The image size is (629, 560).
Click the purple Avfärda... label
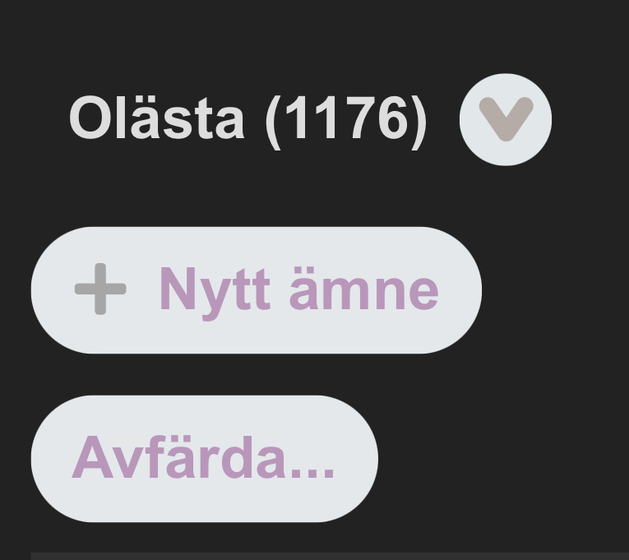tap(204, 459)
